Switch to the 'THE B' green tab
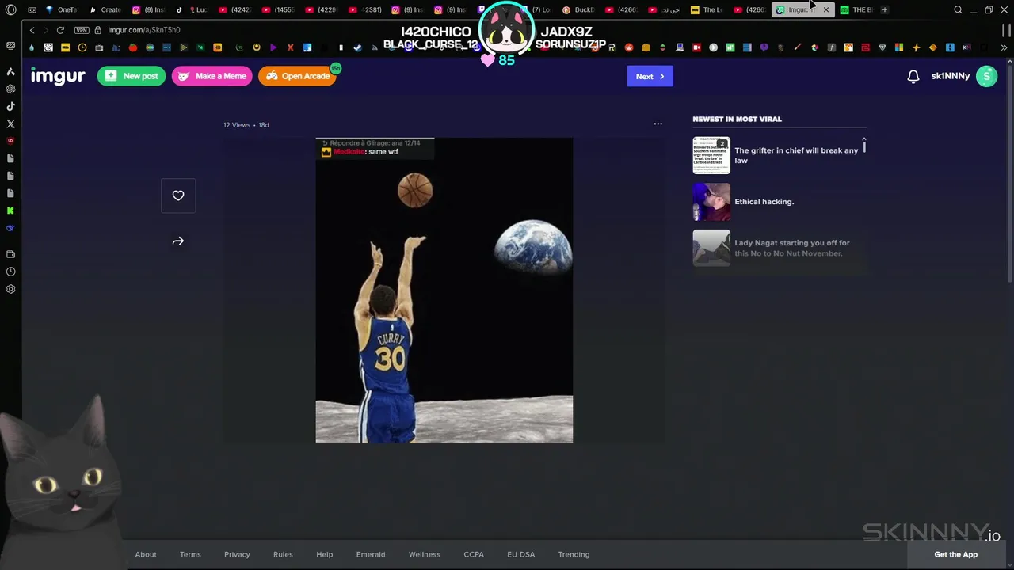1014x570 pixels. (856, 10)
